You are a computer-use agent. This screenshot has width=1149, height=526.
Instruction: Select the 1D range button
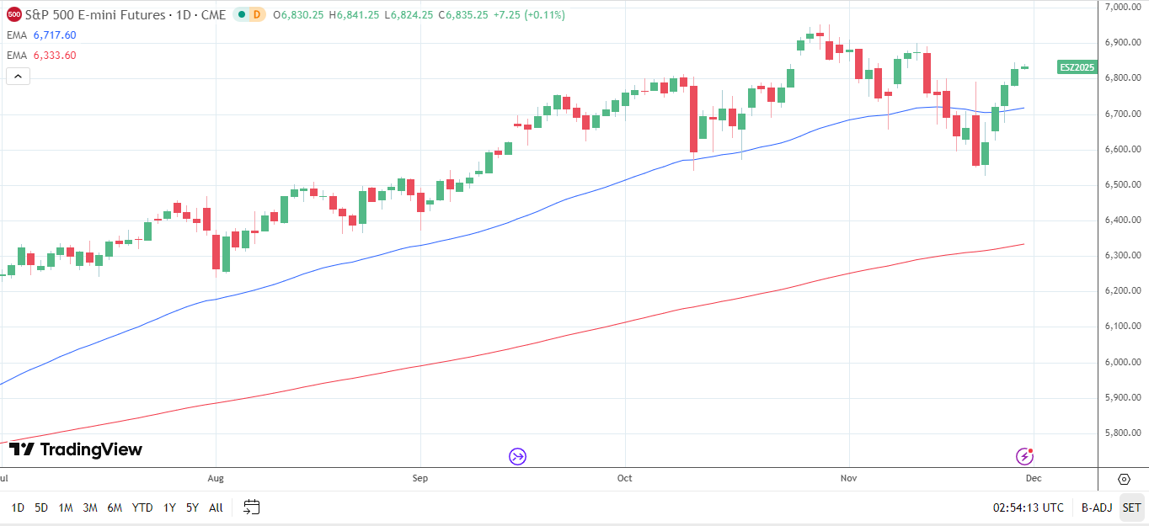pos(16,507)
